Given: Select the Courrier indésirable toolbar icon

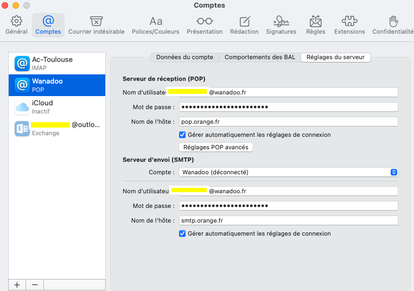Looking at the screenshot, I should [96, 25].
